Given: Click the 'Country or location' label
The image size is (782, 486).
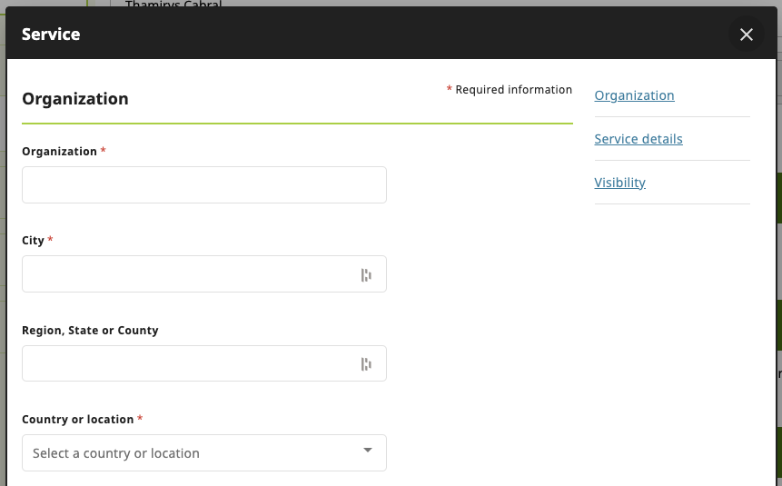Looking at the screenshot, I should pos(77,420).
